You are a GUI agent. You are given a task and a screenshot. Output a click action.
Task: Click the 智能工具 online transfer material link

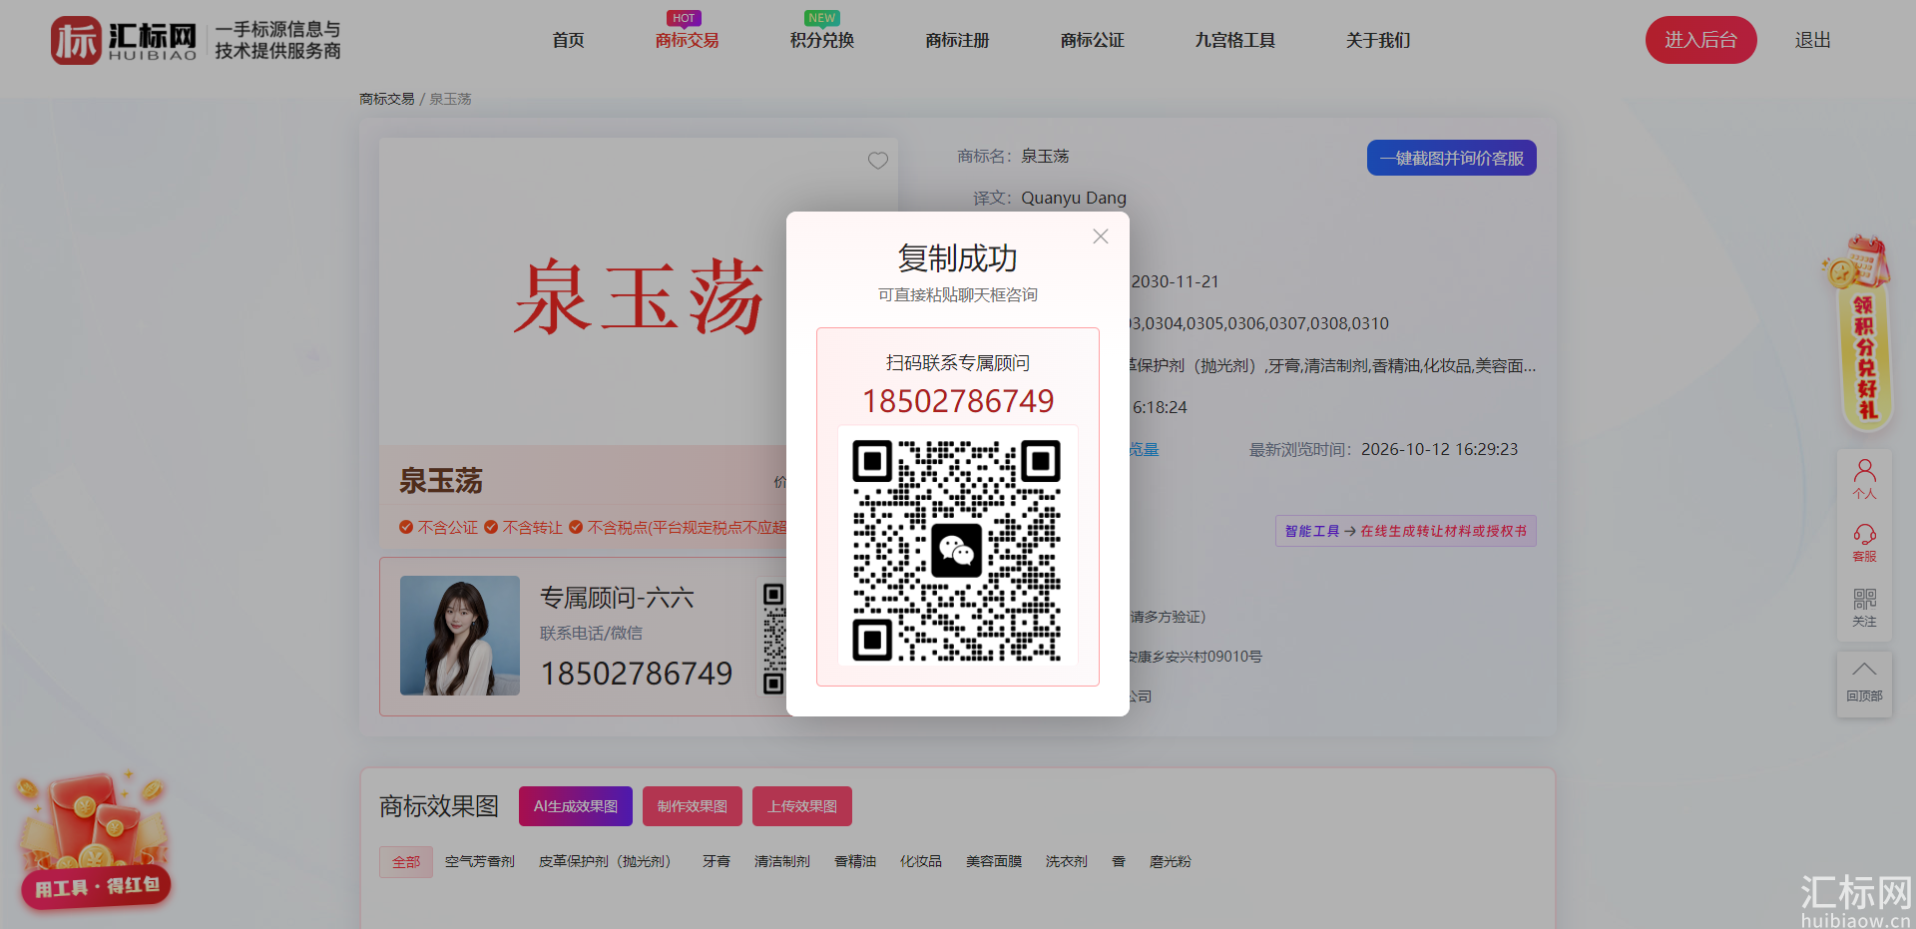(1405, 531)
